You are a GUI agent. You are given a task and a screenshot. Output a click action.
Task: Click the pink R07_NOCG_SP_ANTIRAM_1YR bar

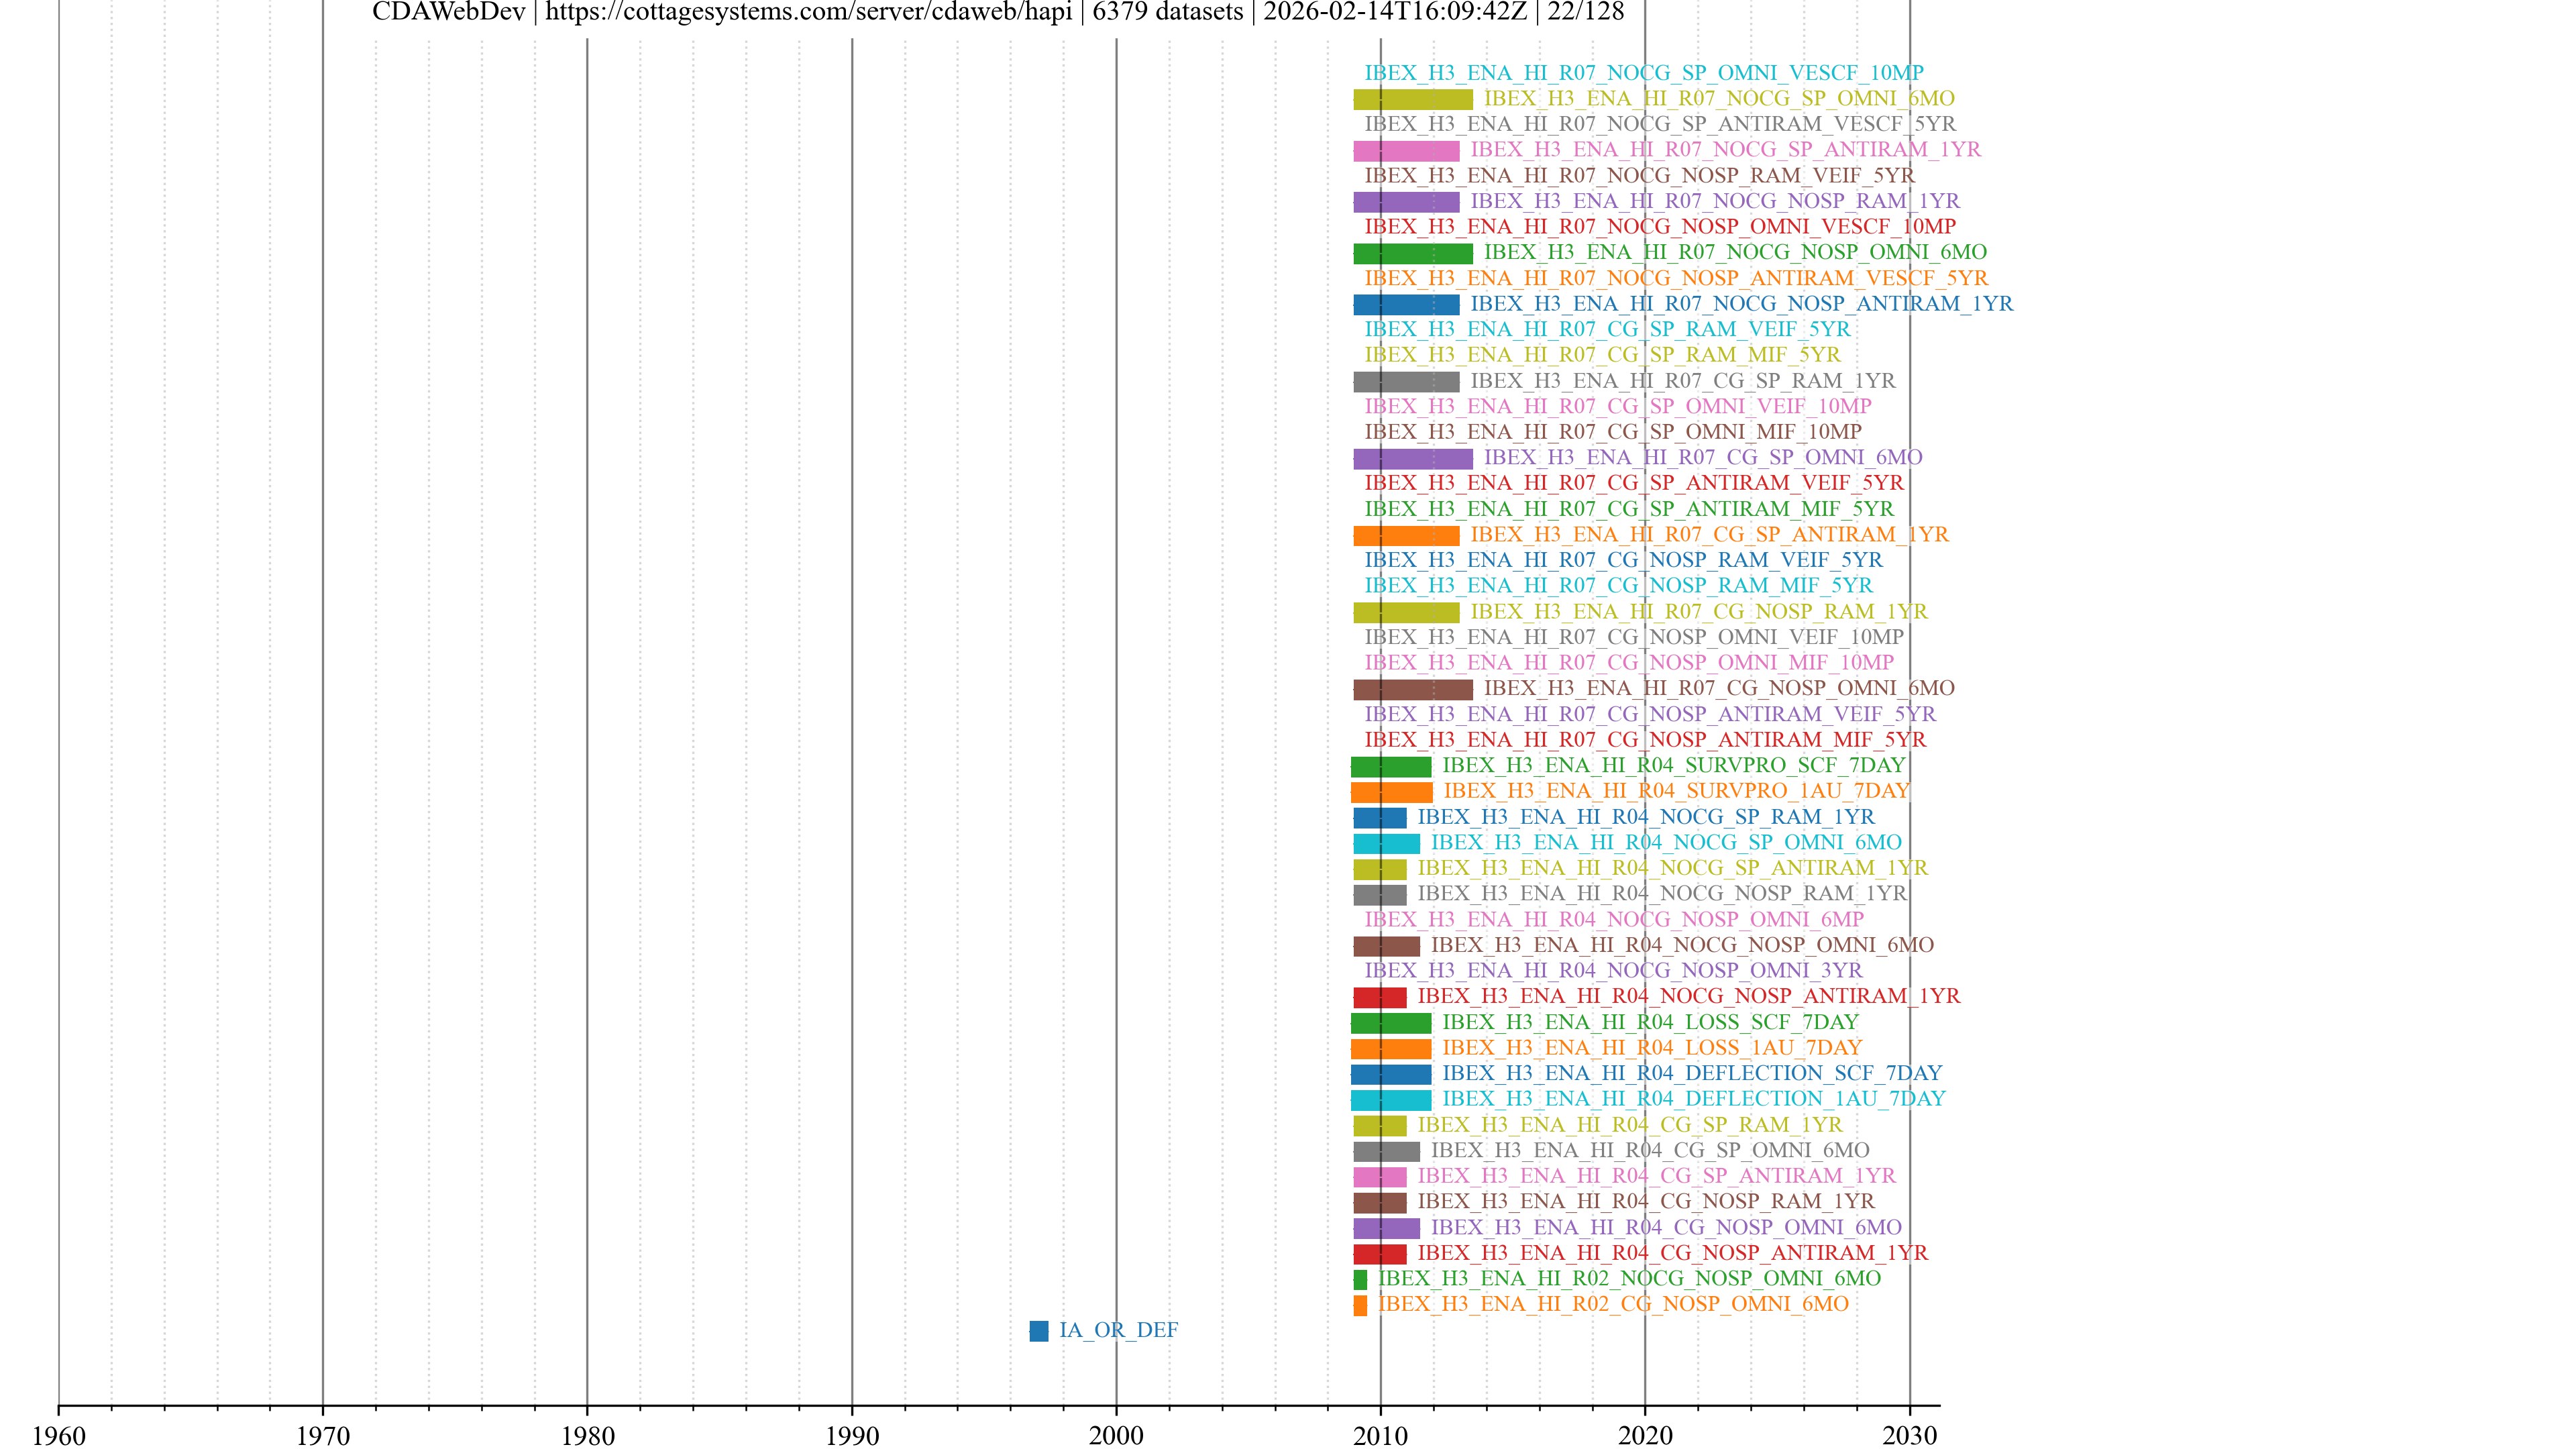click(1406, 150)
